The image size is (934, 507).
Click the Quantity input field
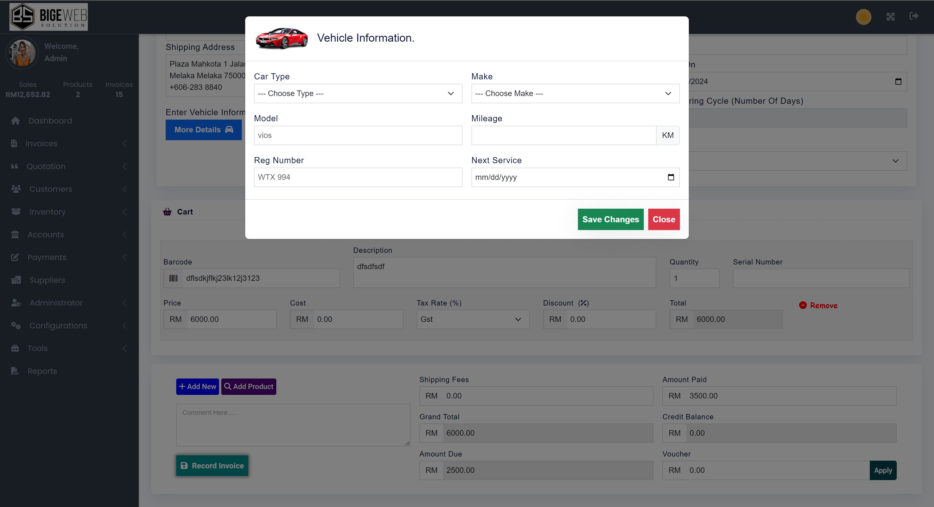[694, 278]
